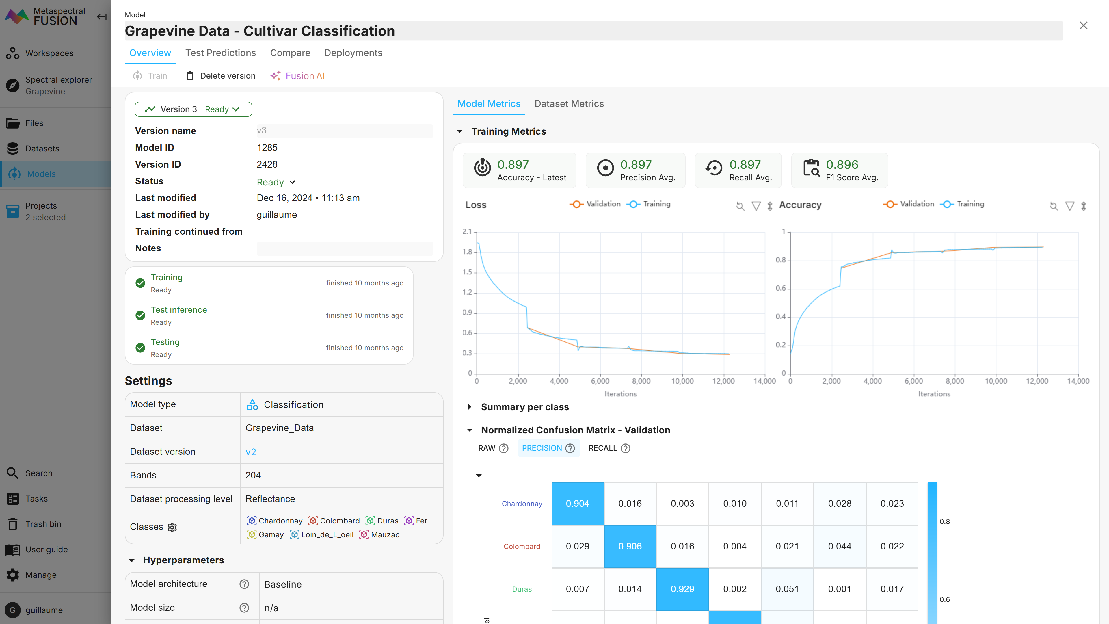Reset zoom on the Loss chart
The width and height of the screenshot is (1109, 624).
[x=740, y=206]
